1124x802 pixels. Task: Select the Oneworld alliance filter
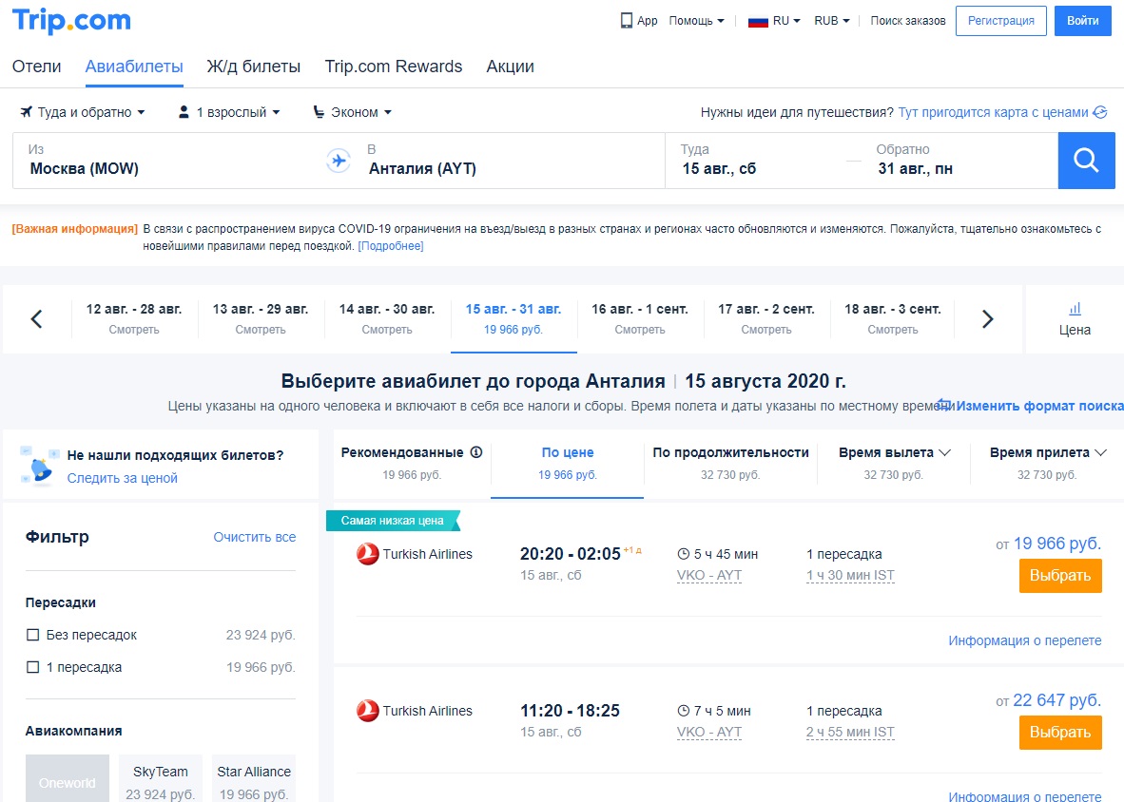click(68, 779)
